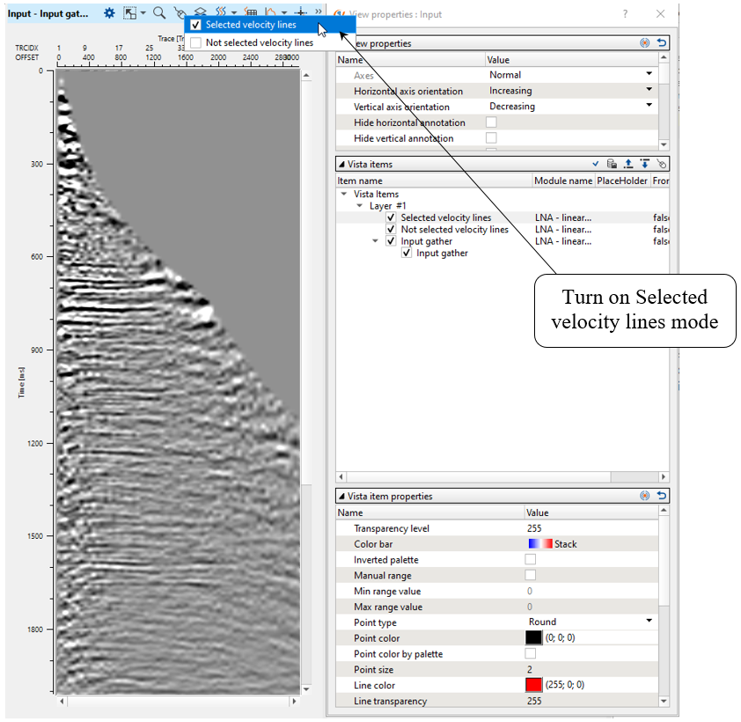Click the blue checkmark icon in Vista items header
Screen dimensions: 741x722
[x=596, y=164]
